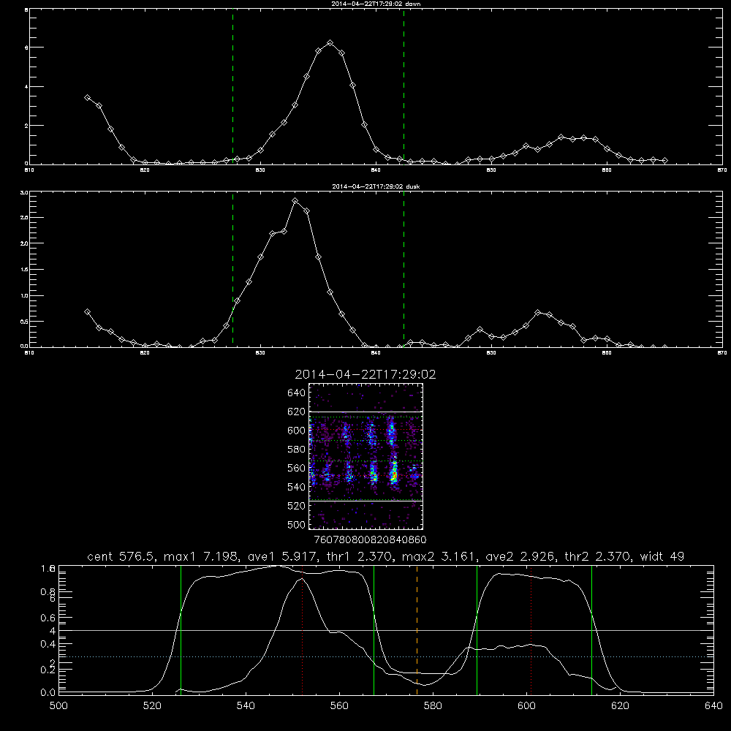Click the 560 label on bottom plot x-axis
731x731 pixels.
pos(339,706)
